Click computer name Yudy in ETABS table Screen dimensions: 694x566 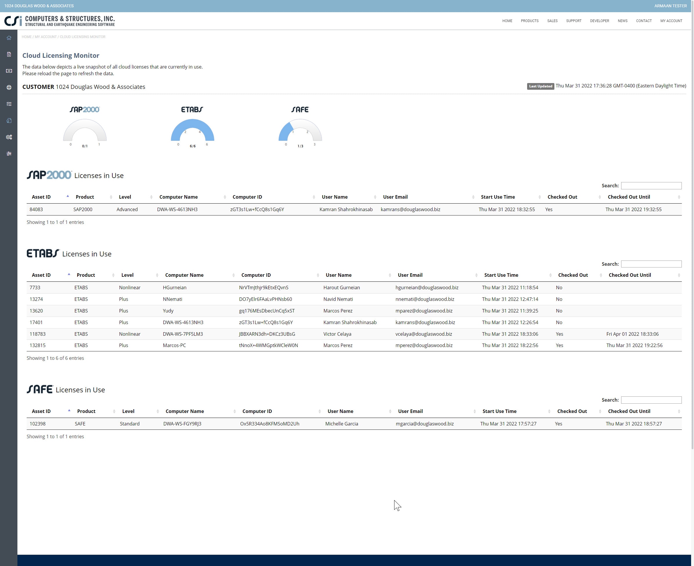pos(168,311)
